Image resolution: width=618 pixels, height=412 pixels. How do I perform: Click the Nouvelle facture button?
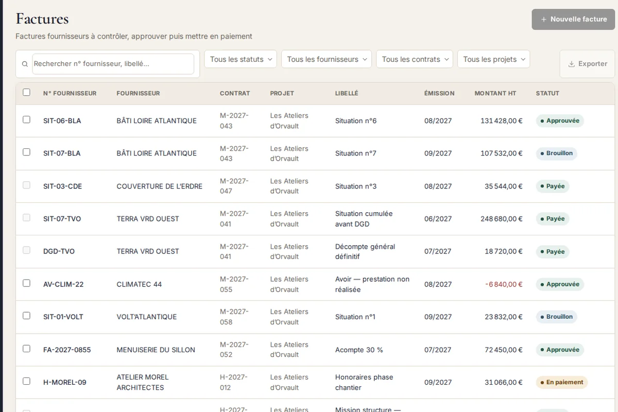(x=573, y=19)
